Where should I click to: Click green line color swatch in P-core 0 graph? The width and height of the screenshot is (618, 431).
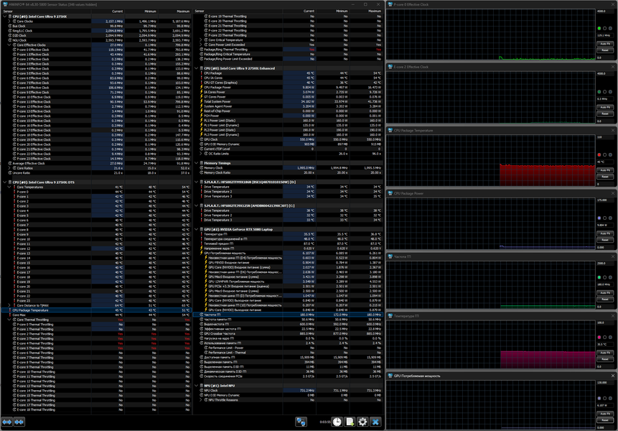(x=599, y=29)
